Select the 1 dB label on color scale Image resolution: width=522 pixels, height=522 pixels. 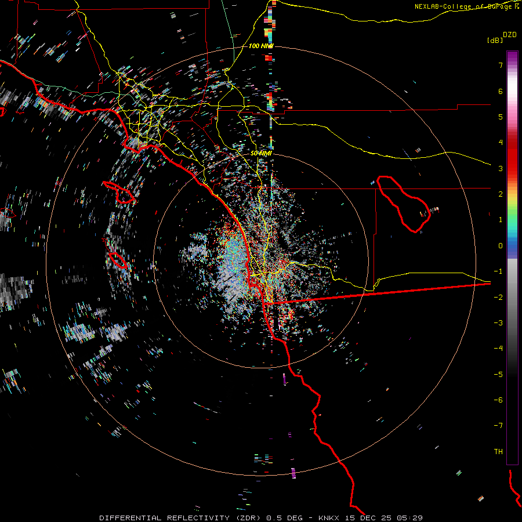(x=501, y=220)
